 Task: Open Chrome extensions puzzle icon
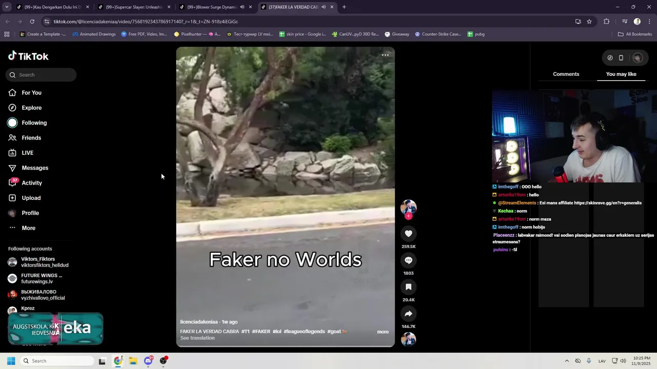point(607,22)
